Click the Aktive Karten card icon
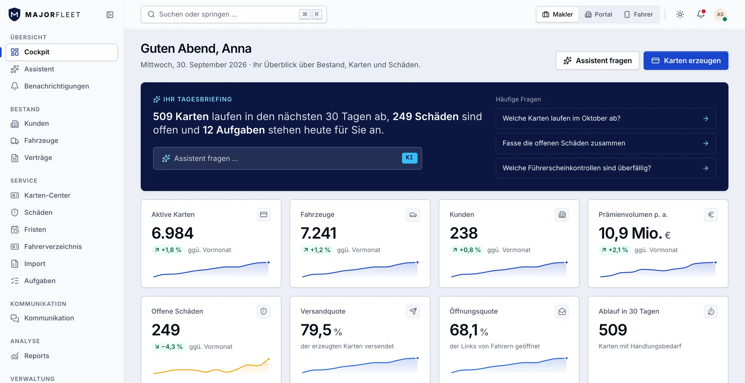This screenshot has width=745, height=383. (x=263, y=215)
